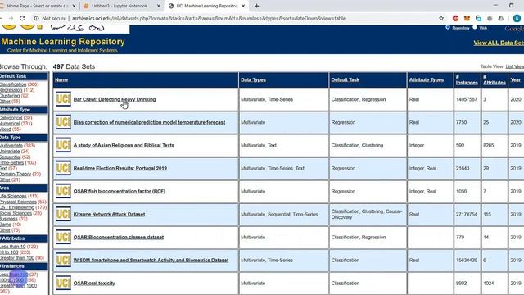Switch to List View
The width and height of the screenshot is (524, 295).
(x=515, y=66)
